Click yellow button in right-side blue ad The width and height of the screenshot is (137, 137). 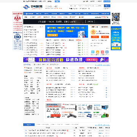(116, 48)
